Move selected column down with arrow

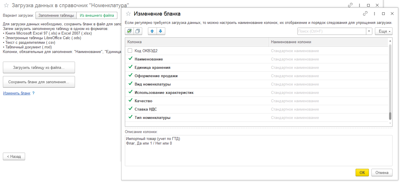coord(161,31)
